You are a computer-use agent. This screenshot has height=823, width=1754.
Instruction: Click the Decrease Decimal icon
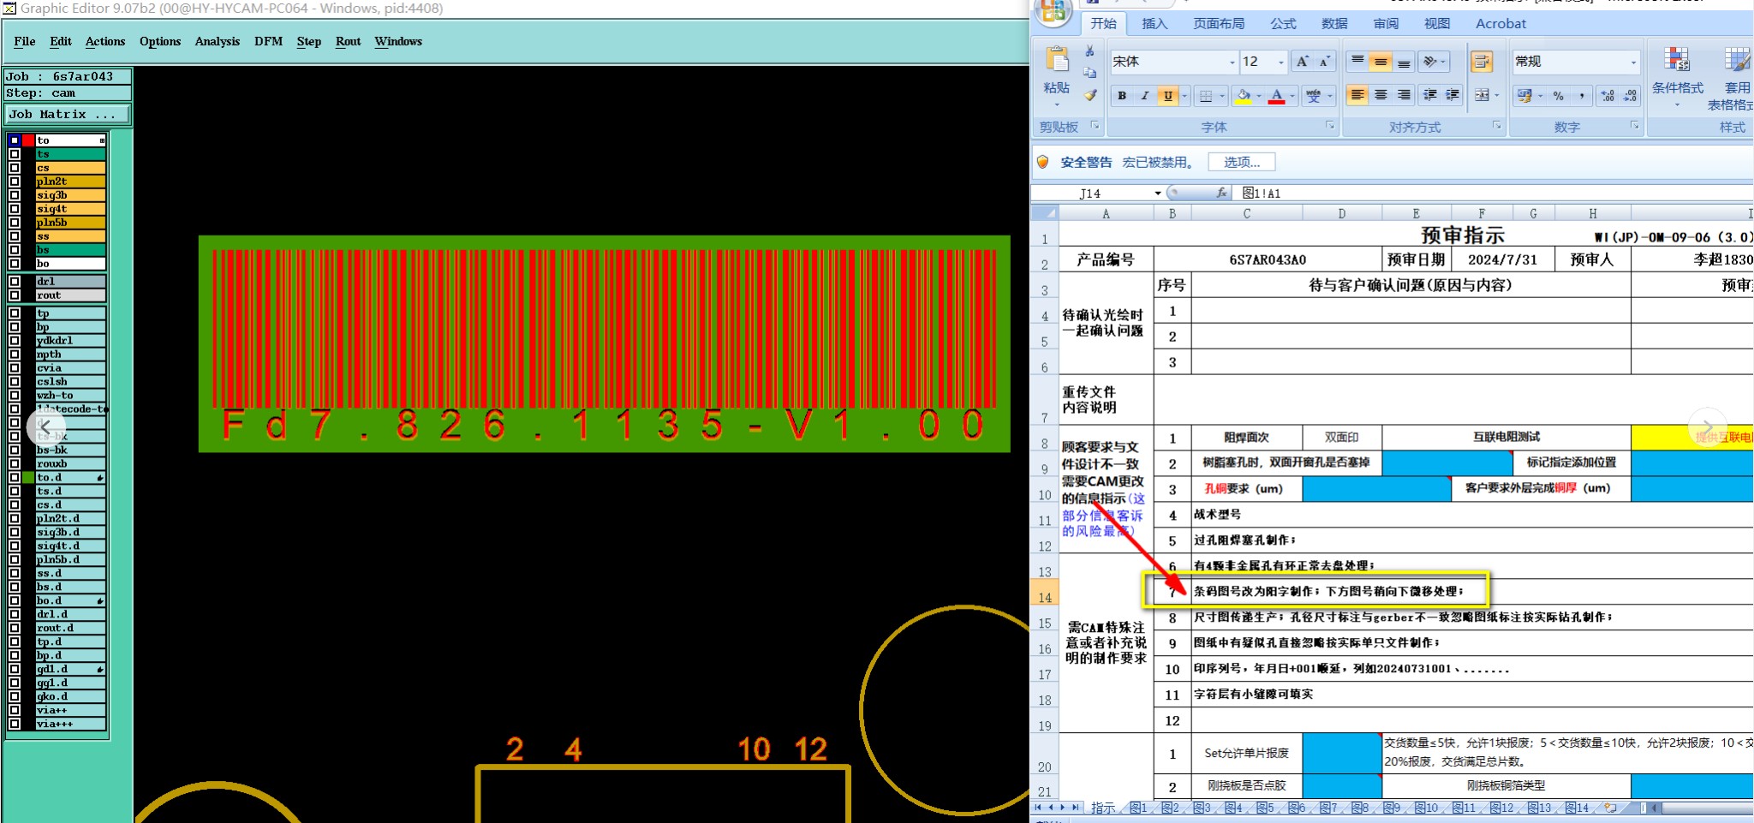(1630, 96)
